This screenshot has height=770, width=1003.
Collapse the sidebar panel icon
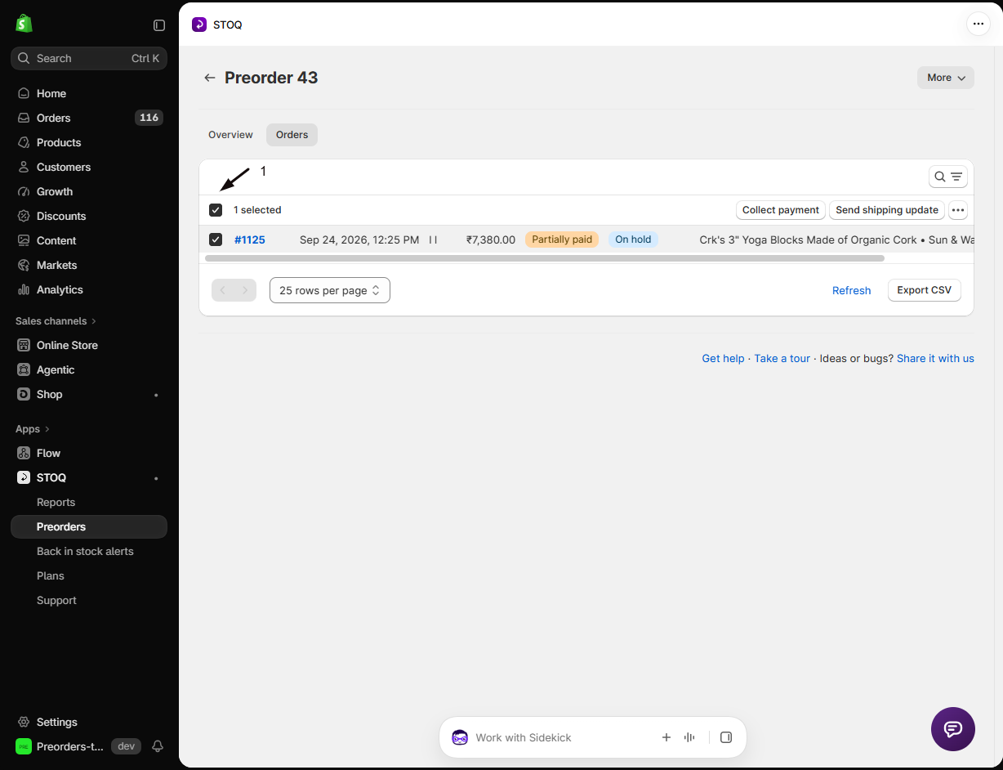(x=159, y=25)
